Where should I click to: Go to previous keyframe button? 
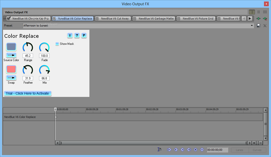click(176, 150)
